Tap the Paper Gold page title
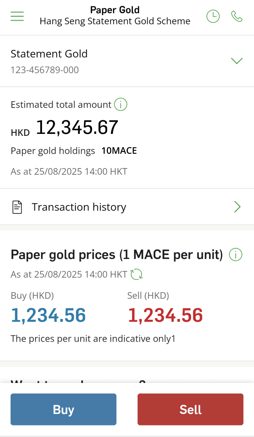The height and width of the screenshot is (437, 254). pos(115,10)
